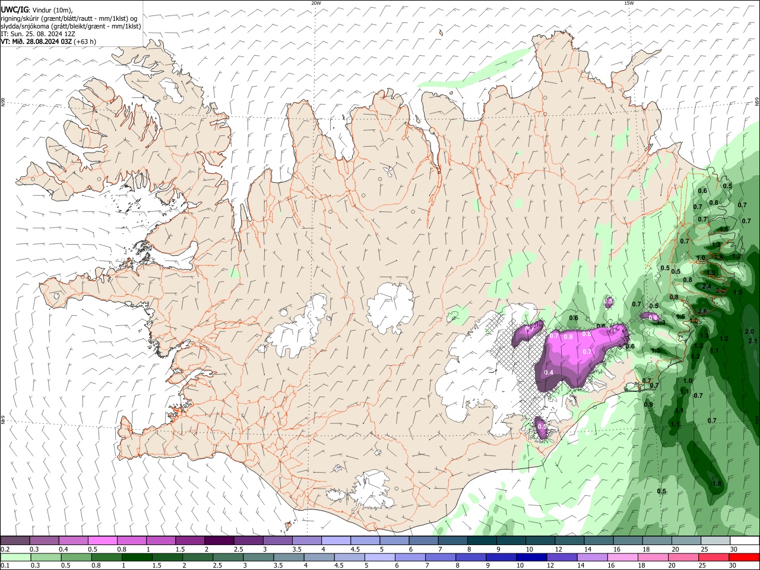The width and height of the screenshot is (760, 570).
Task: Click the palest green swatch above the bottom-row 0.1 label
Action: click(x=16, y=558)
